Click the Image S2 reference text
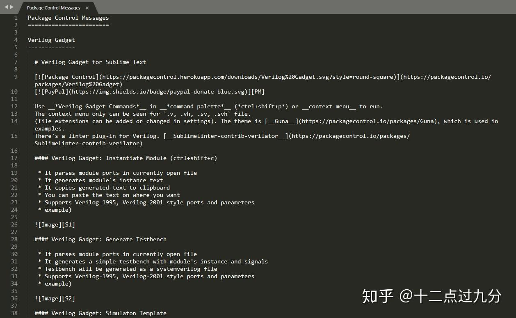516x318 pixels. [55, 298]
